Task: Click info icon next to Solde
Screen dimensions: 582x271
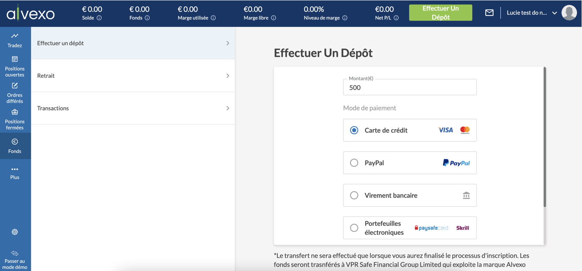Action: (99, 18)
